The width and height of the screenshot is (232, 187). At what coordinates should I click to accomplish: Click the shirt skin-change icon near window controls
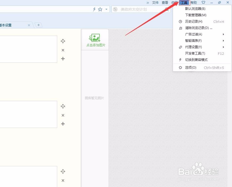coord(204,2)
